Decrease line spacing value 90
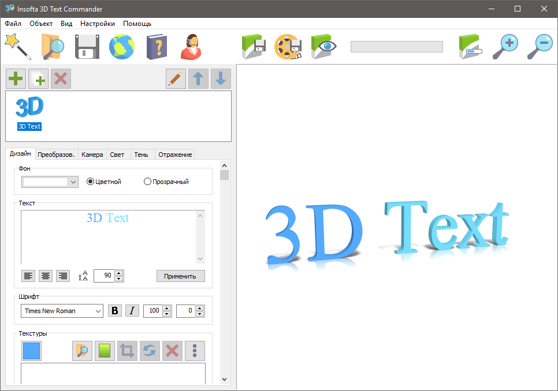The height and width of the screenshot is (391, 558). [x=119, y=279]
